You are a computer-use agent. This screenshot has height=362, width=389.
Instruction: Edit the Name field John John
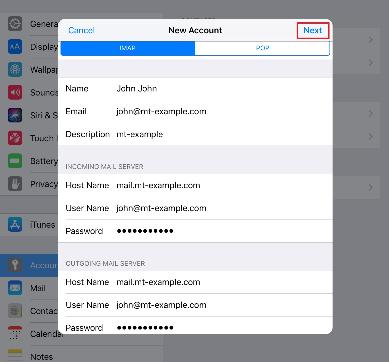(195, 89)
